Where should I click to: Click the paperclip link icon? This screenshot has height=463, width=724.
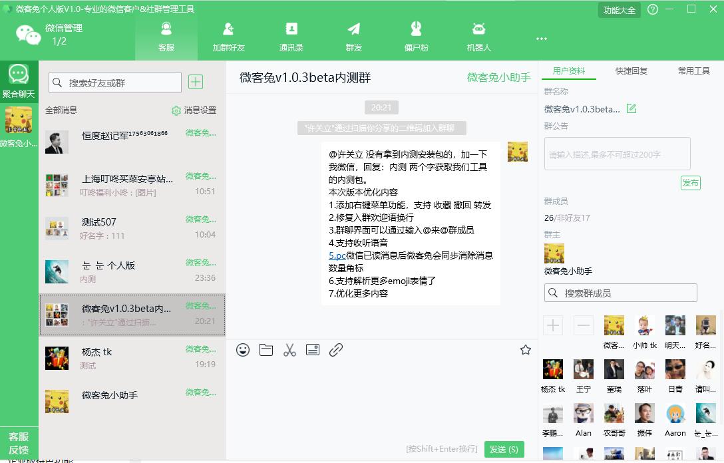pyautogui.click(x=336, y=350)
